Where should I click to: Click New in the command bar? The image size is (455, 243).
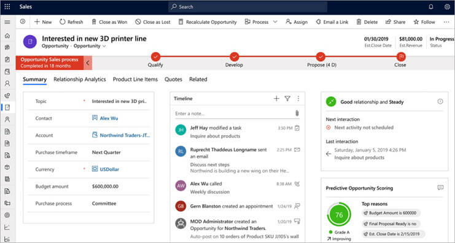pyautogui.click(x=43, y=22)
